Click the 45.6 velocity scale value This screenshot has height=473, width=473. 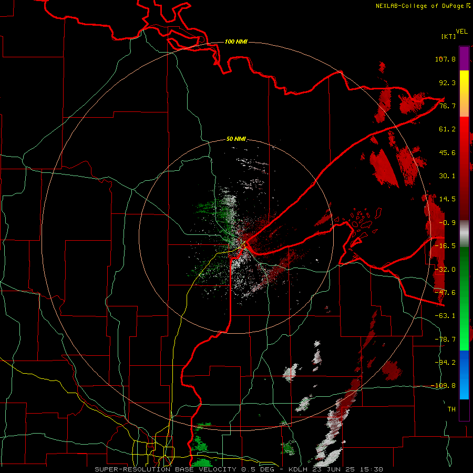point(447,152)
